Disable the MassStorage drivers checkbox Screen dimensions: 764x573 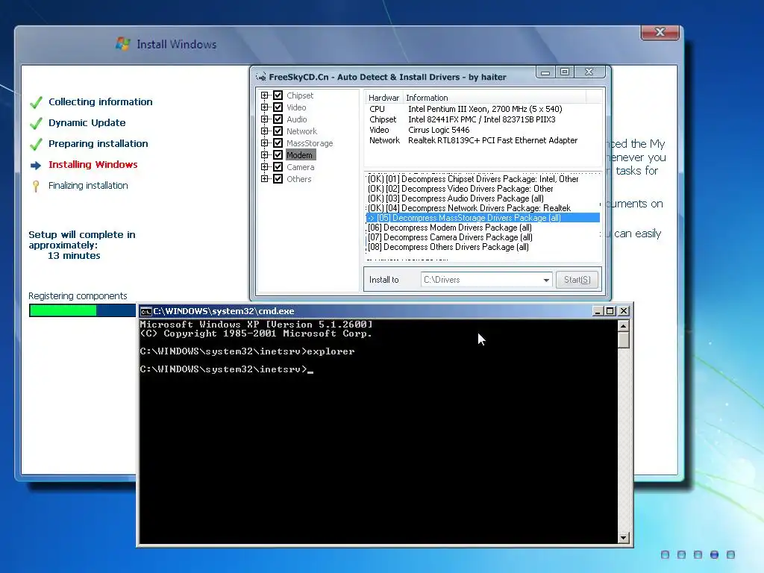pyautogui.click(x=278, y=143)
